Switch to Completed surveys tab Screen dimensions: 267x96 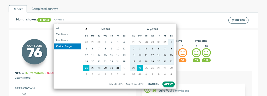pyautogui.click(x=45, y=9)
